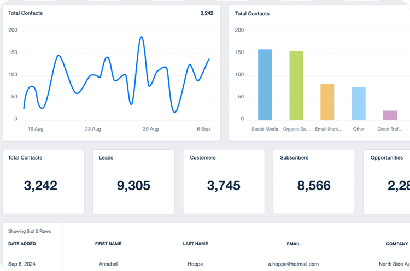Screen dimensions: 410x271
Task: Click the Annabel first name cell
Action: click(x=109, y=264)
